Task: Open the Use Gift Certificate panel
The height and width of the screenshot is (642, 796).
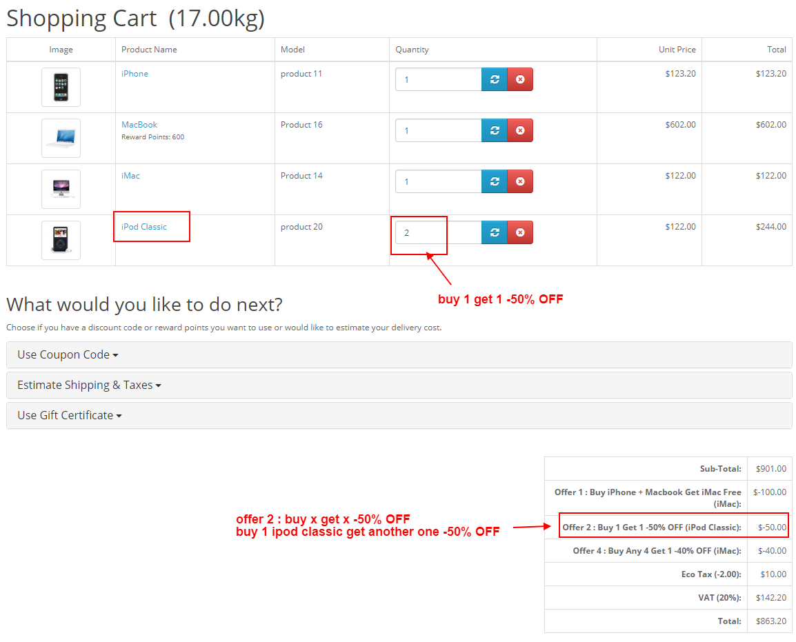Action: 399,416
